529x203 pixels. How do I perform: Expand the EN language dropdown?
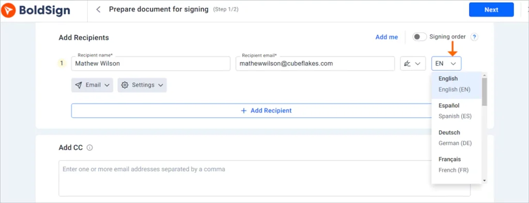[446, 64]
